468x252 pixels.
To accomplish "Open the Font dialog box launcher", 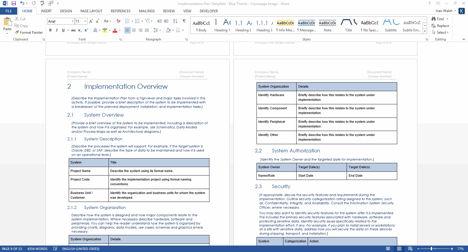I will point(121,39).
